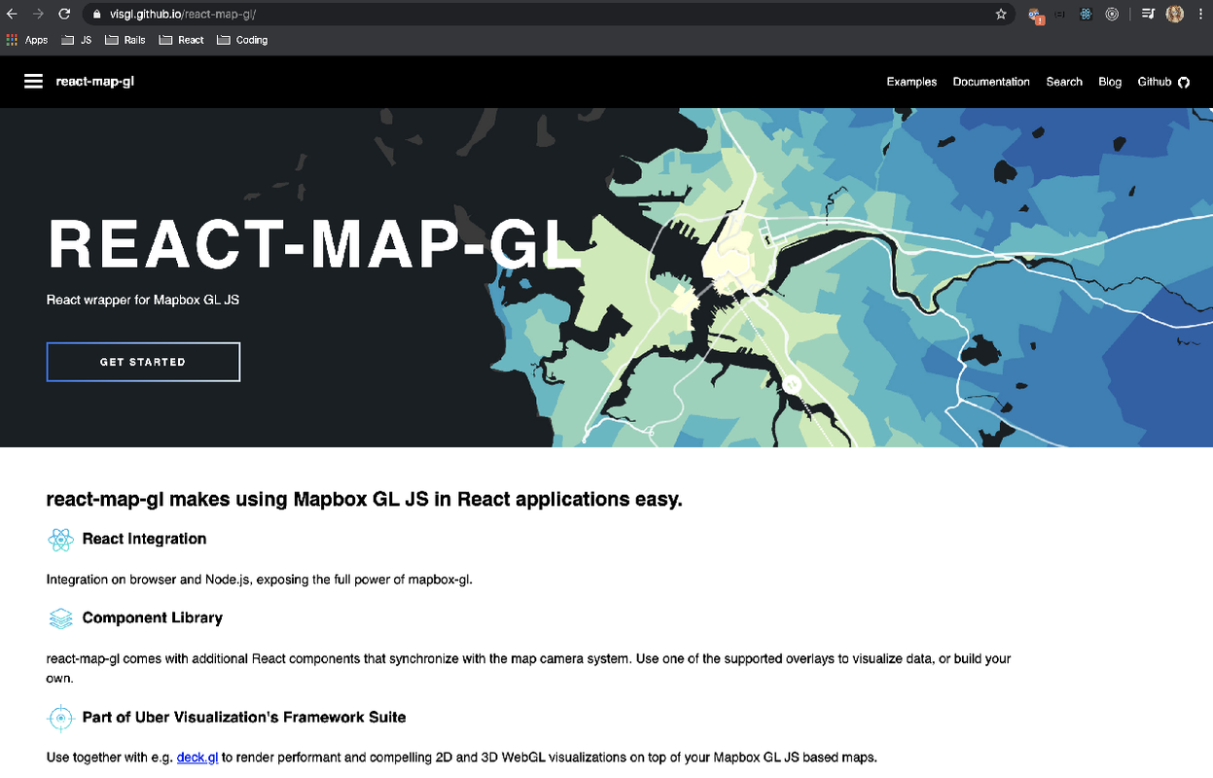The height and width of the screenshot is (778, 1213).
Task: View site info via lock icon
Action: pos(96,15)
